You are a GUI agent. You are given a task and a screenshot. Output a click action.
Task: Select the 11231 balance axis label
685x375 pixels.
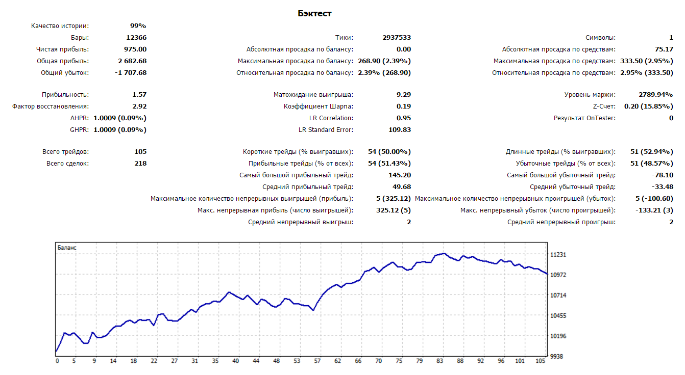(558, 255)
